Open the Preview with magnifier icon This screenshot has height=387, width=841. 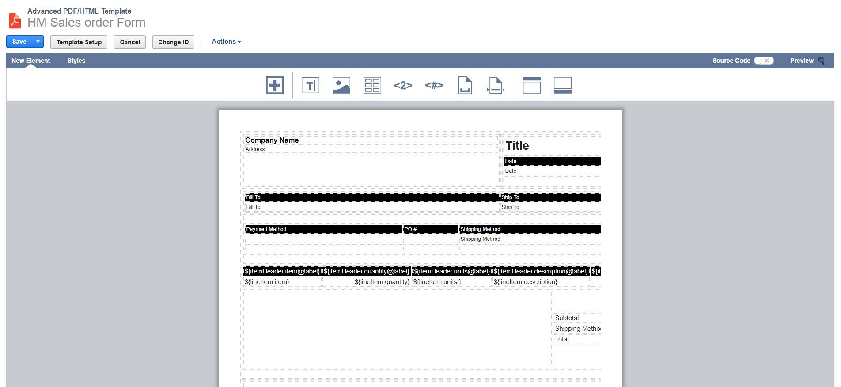[x=807, y=61]
